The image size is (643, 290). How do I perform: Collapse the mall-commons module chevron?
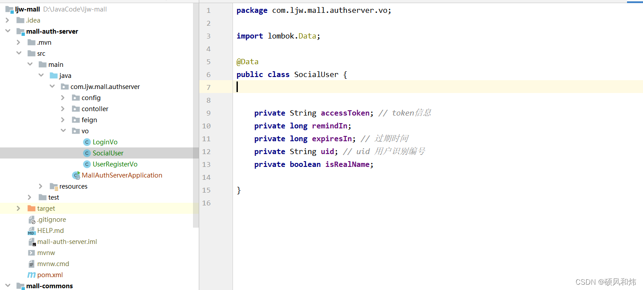click(x=8, y=286)
